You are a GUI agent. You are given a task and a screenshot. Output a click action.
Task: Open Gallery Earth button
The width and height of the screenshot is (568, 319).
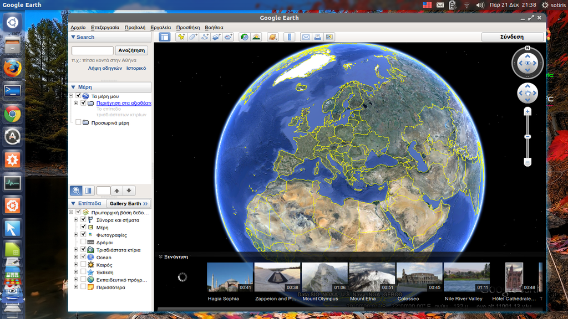(129, 204)
